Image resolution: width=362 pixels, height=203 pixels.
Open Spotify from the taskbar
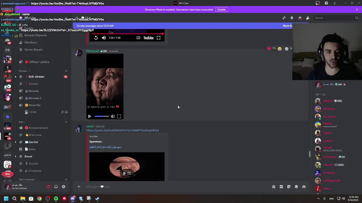tap(56, 198)
